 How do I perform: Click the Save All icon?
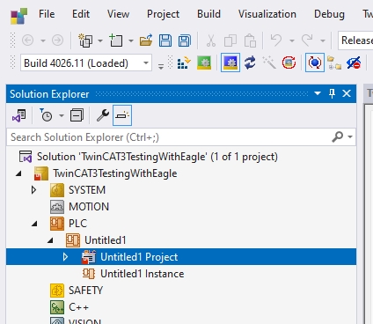pyautogui.click(x=185, y=40)
